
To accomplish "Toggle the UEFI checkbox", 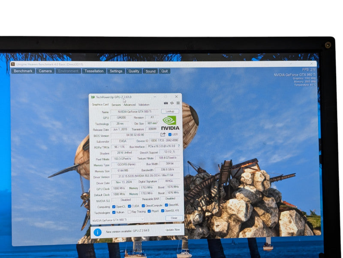I will click(x=170, y=135).
